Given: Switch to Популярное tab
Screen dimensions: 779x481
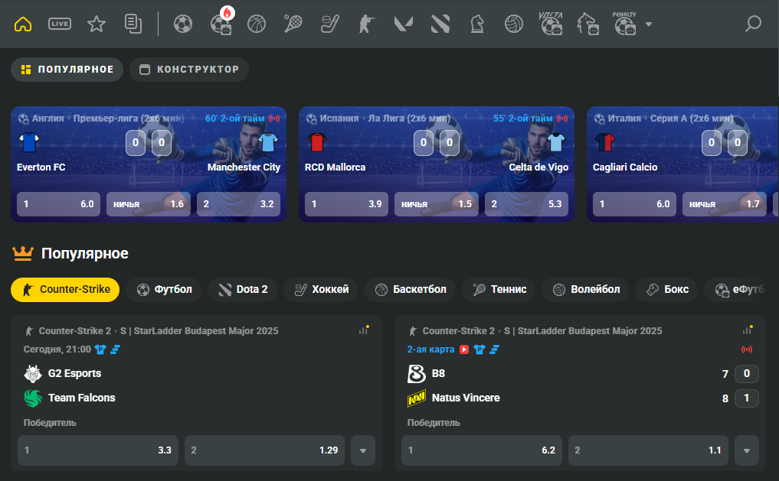Looking at the screenshot, I should click(x=67, y=70).
